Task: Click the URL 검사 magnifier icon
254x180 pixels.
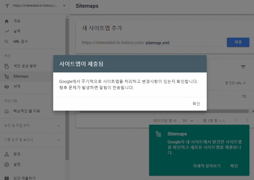Action: point(6,42)
